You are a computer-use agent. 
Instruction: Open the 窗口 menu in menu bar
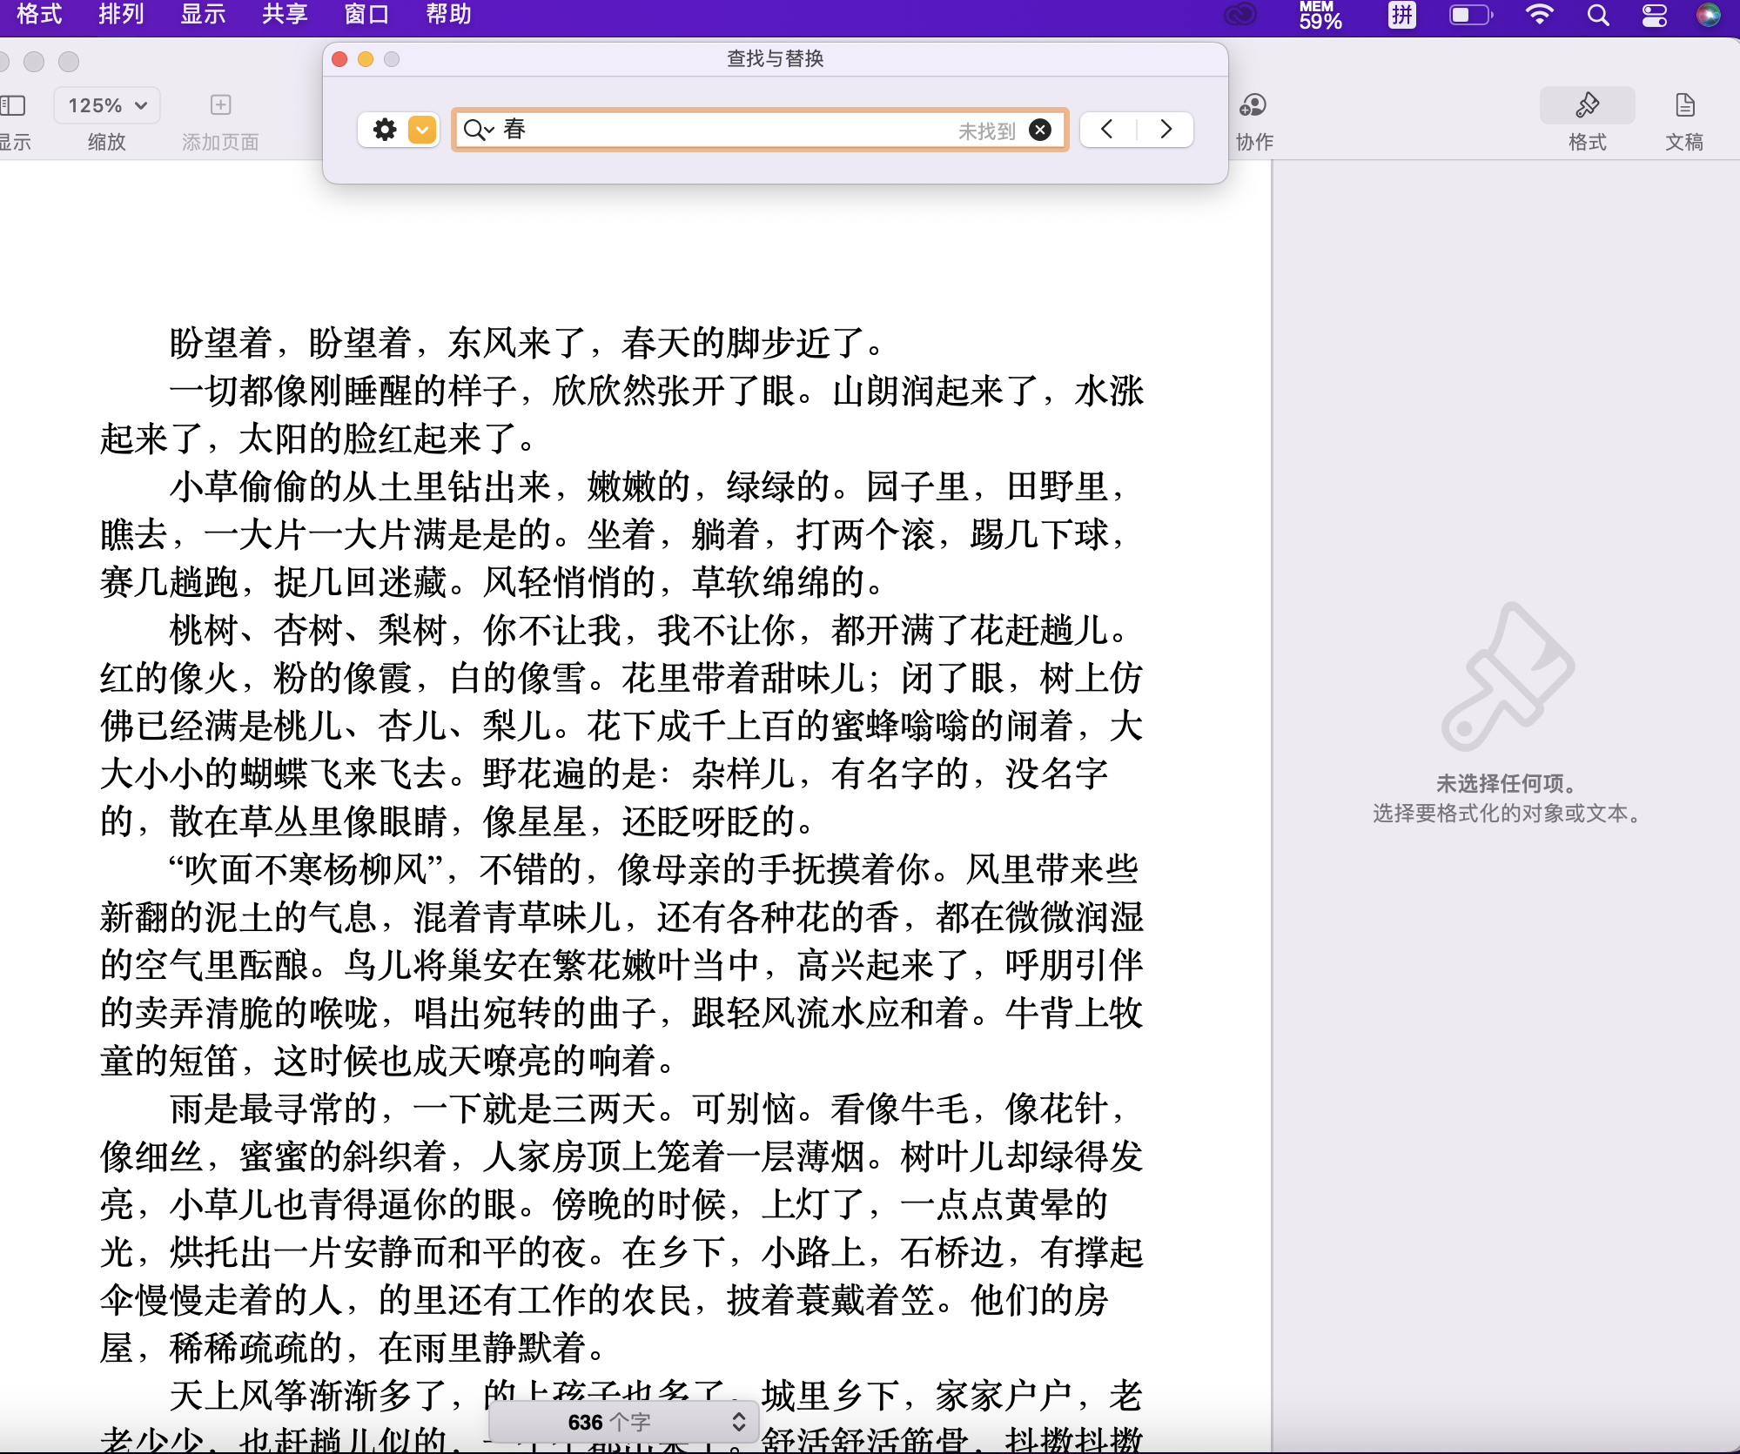(366, 14)
